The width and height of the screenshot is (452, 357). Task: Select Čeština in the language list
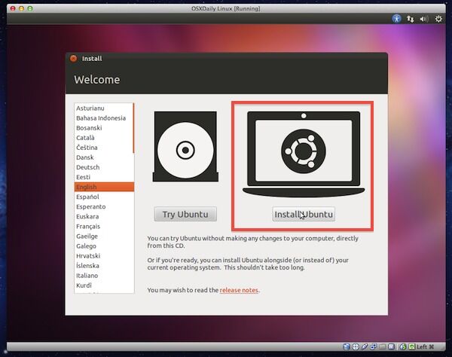point(104,148)
